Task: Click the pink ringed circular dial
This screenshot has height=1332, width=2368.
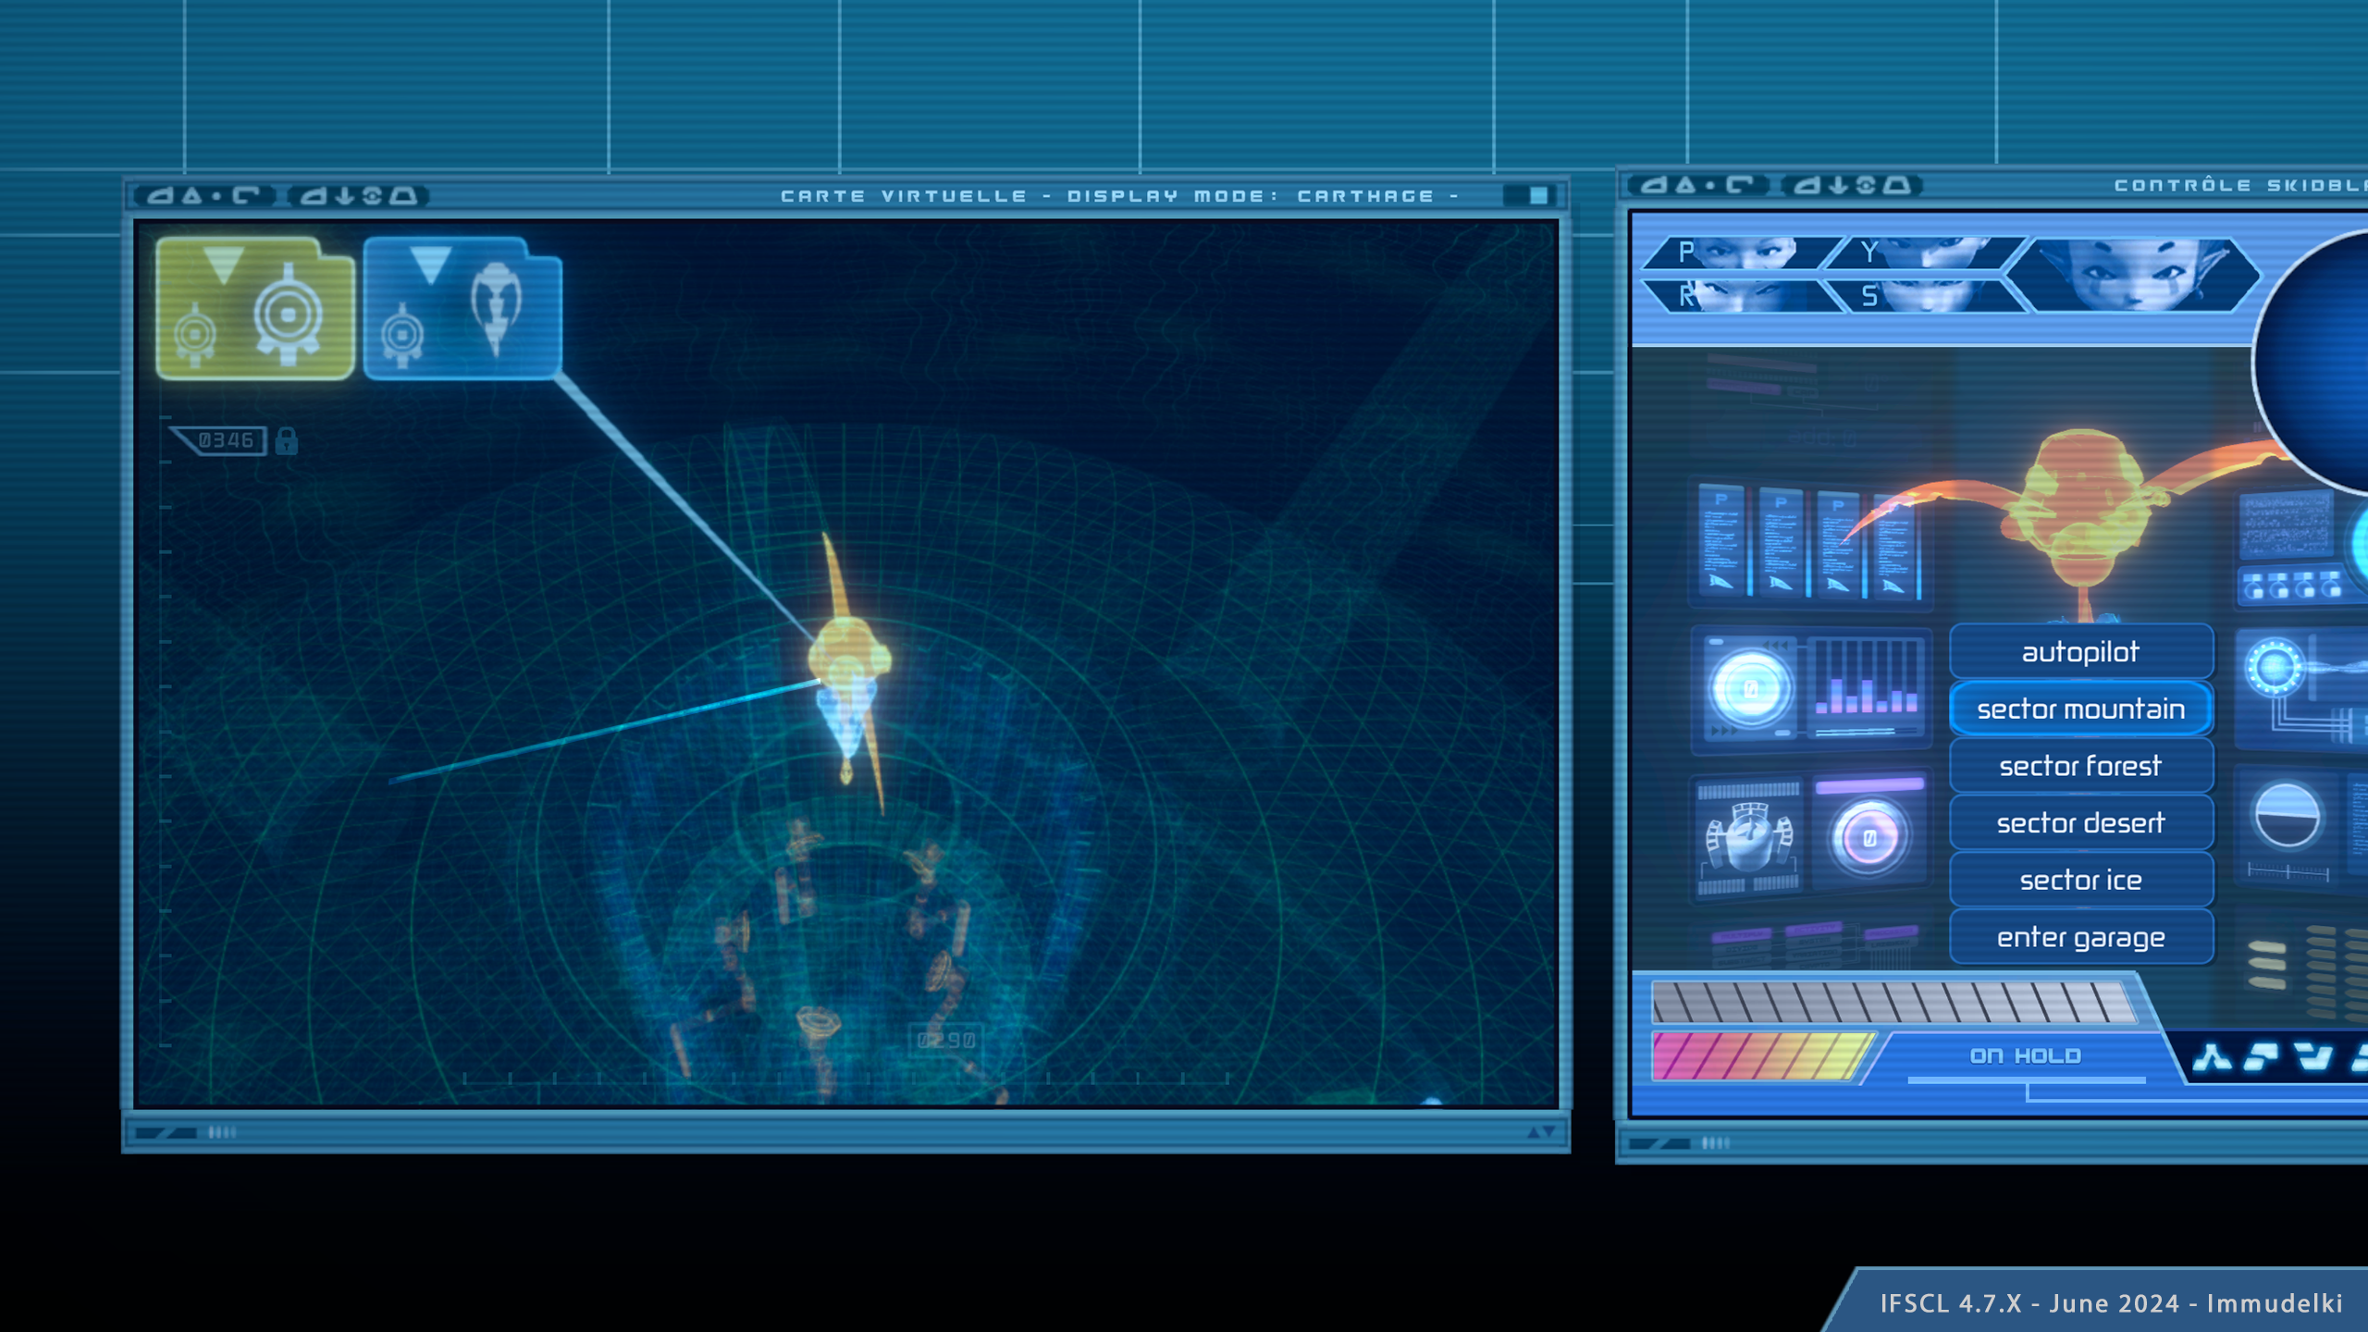Action: click(x=1868, y=838)
